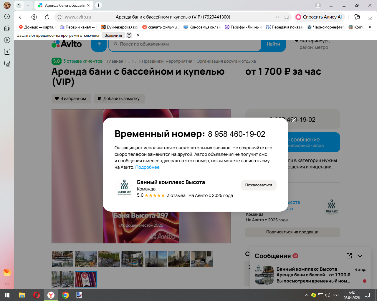Open Windows Start menu
The image size is (377, 301).
click(7, 295)
